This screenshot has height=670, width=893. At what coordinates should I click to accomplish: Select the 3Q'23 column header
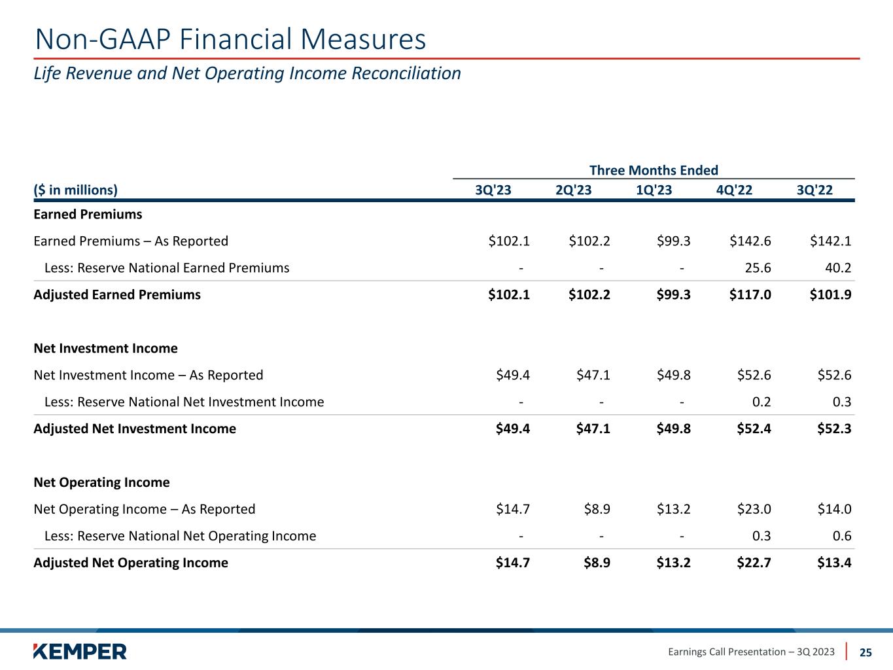pos(493,190)
